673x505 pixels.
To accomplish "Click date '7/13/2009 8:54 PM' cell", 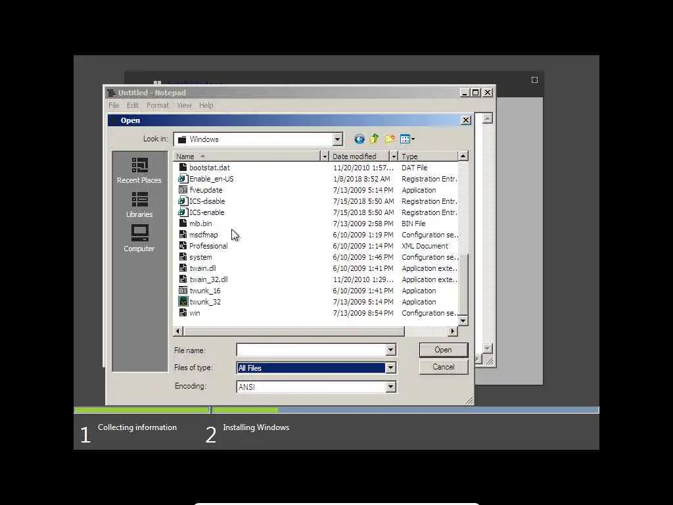I will [x=363, y=312].
